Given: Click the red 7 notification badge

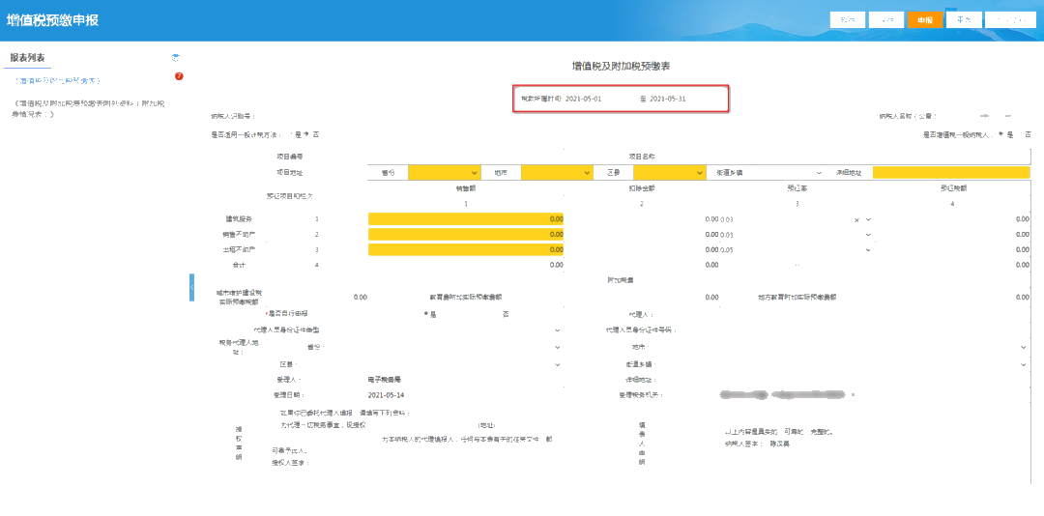Looking at the screenshot, I should (179, 76).
